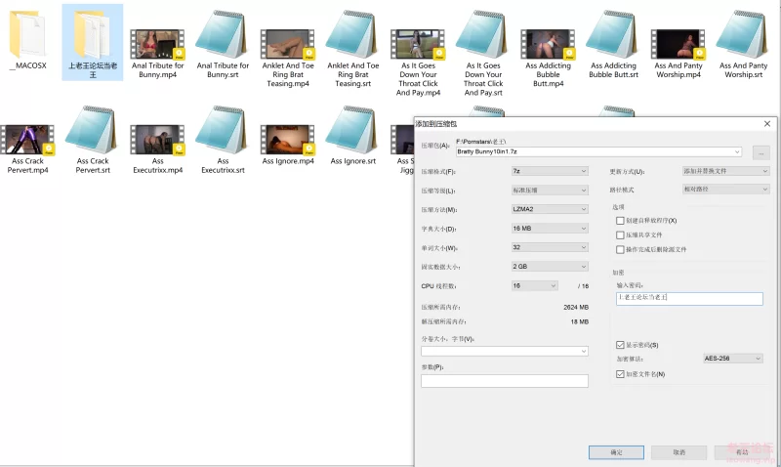
Task: Open 压缩等级 dropdown showing 标准压缩
Action: (x=550, y=190)
